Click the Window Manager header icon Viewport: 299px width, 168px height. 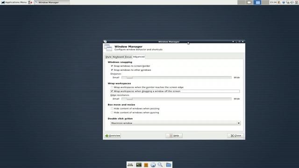108,48
